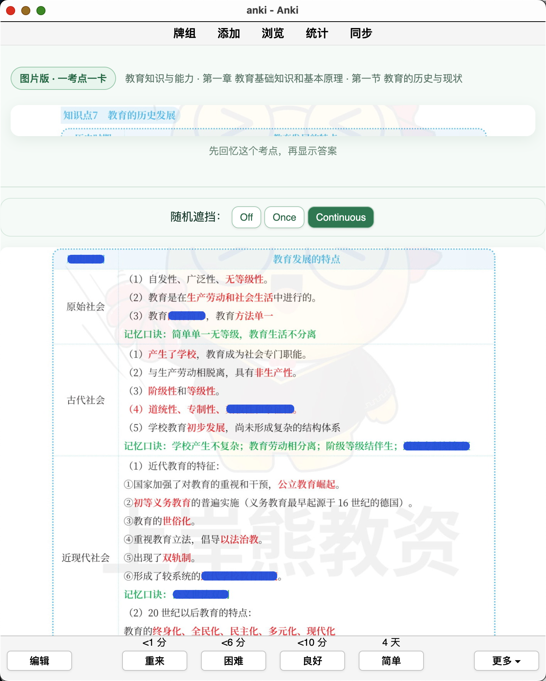
Task: Reveal the mask after ⑥形成了较系统的
Action: pos(240,576)
